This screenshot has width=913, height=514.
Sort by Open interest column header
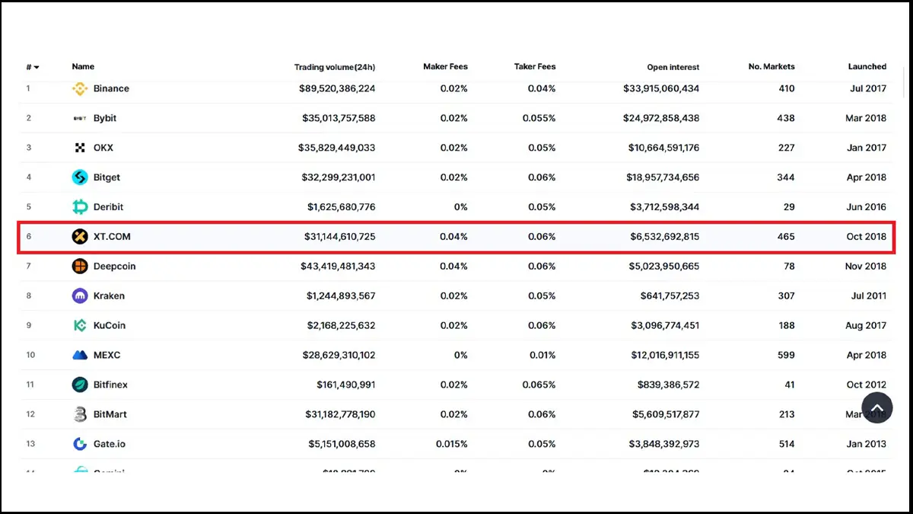[673, 67]
